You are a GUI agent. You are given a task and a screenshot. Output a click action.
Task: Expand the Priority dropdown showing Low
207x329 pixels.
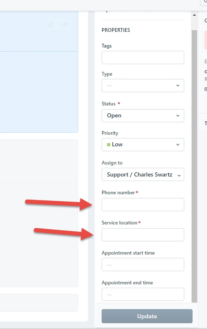(143, 145)
